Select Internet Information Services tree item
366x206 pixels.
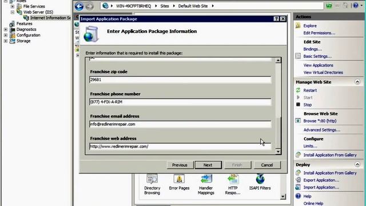point(50,18)
